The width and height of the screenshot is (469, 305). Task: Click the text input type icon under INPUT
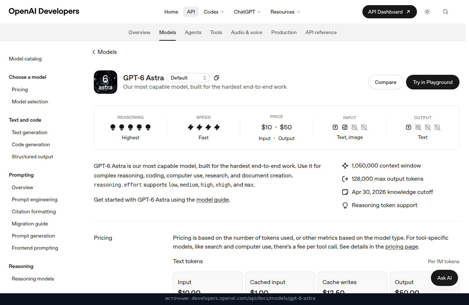335,127
